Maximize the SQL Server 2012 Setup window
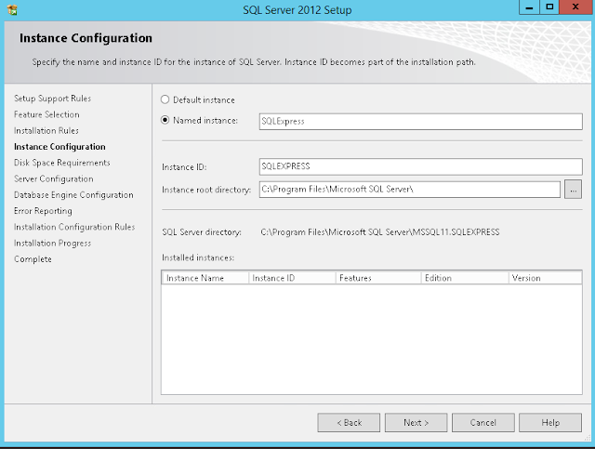The image size is (595, 449). pos(549,7)
